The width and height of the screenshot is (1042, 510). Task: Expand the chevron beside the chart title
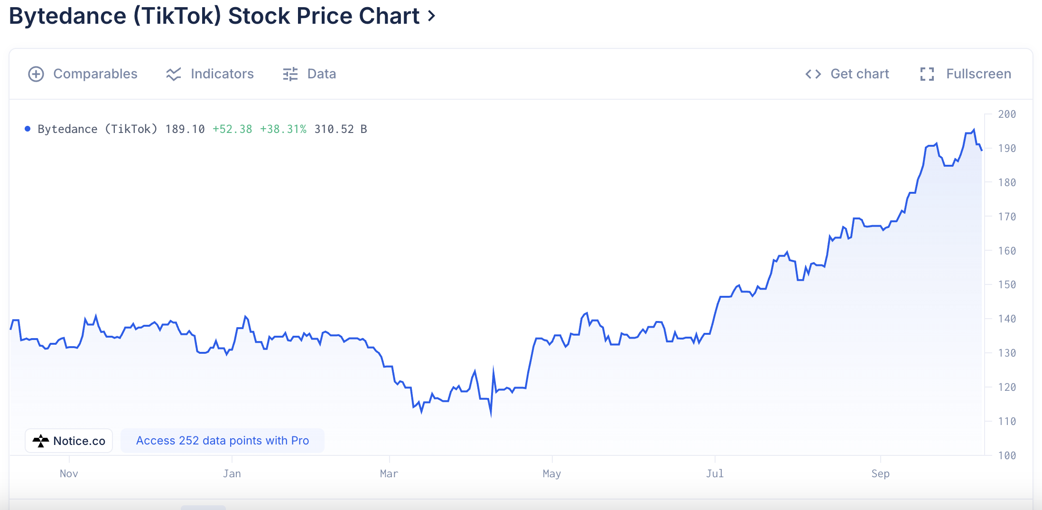tap(431, 16)
